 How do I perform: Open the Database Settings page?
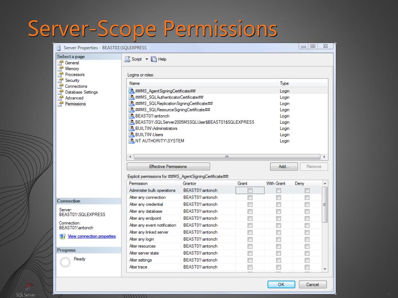(81, 92)
